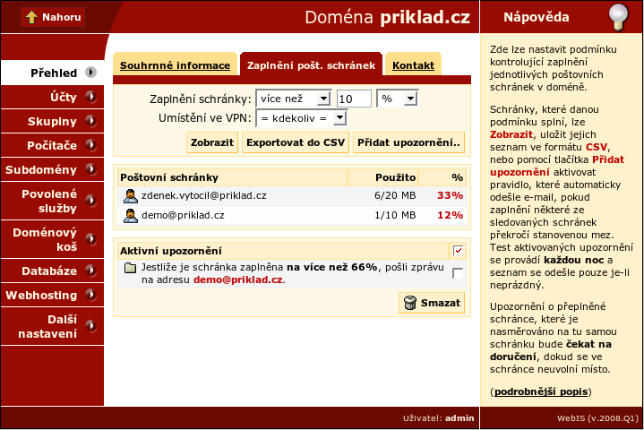This screenshot has width=644, height=430.
Task: Open Další nastavení in the sidebar
Action: pos(52,326)
